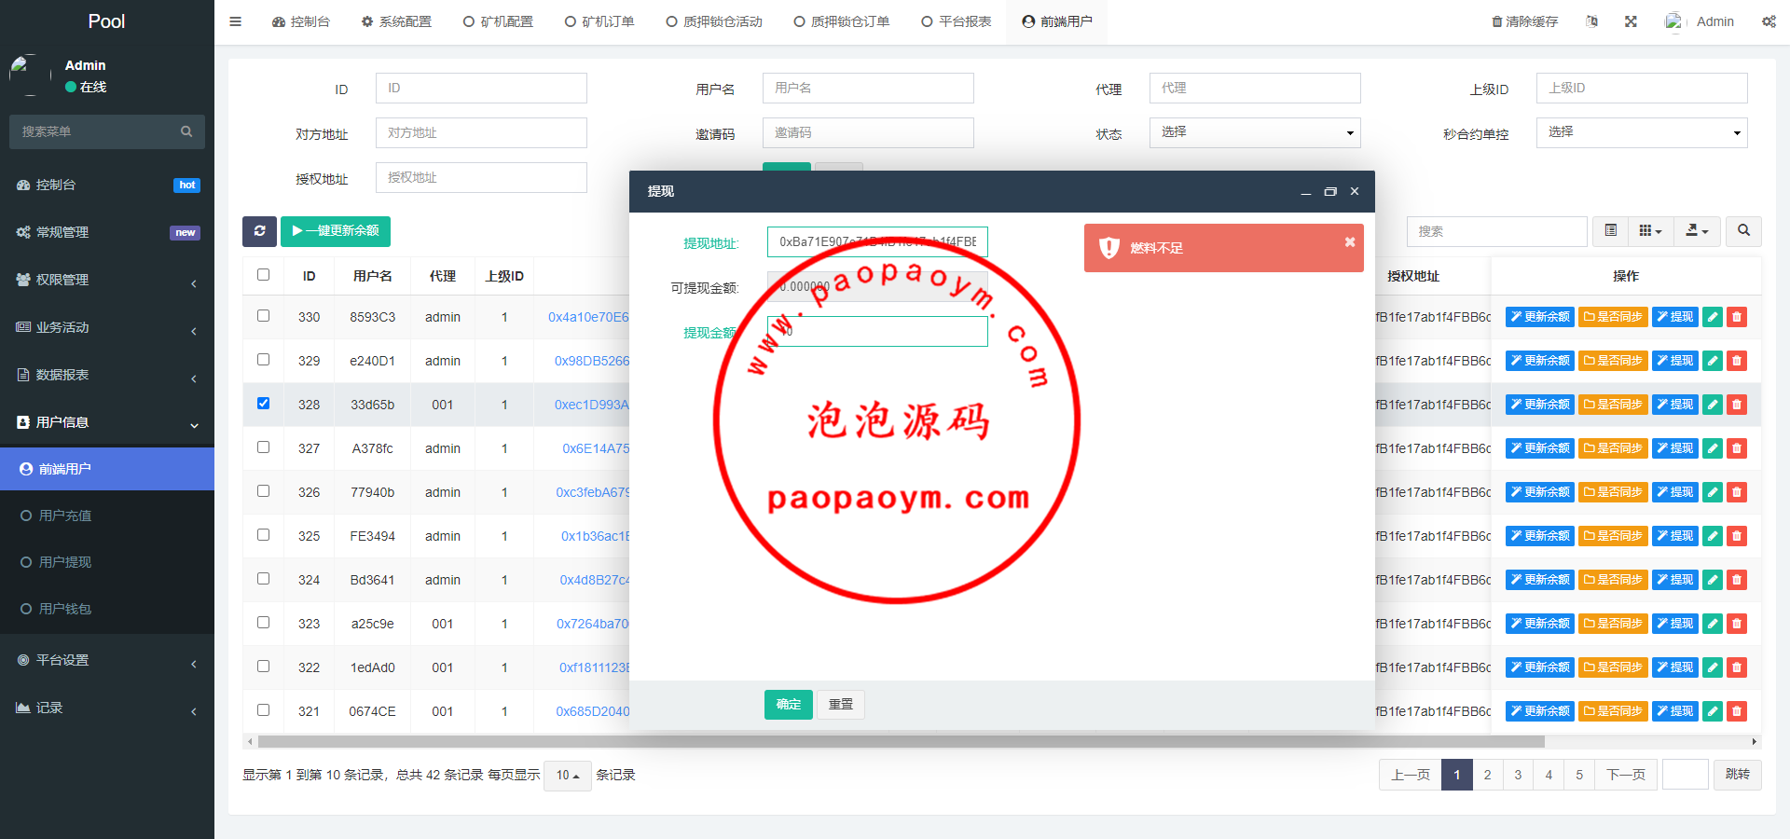Switch to the 控制台 top tab
Viewport: 1790px width, 839px height.
pyautogui.click(x=301, y=21)
